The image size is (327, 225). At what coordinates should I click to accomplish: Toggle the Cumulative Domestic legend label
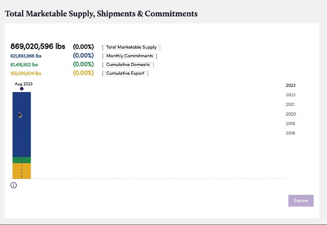point(128,65)
